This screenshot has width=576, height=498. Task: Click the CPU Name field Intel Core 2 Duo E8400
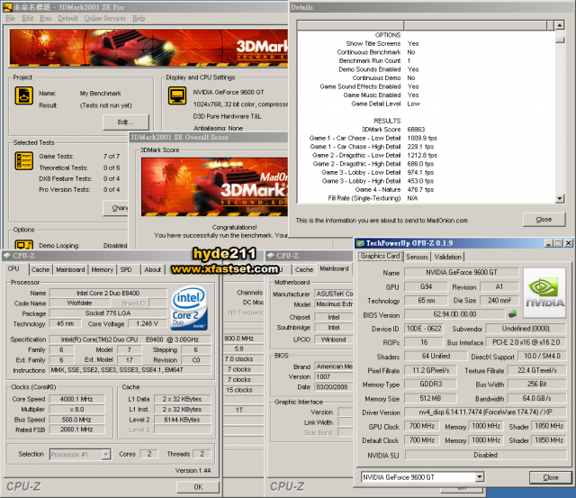108,293
